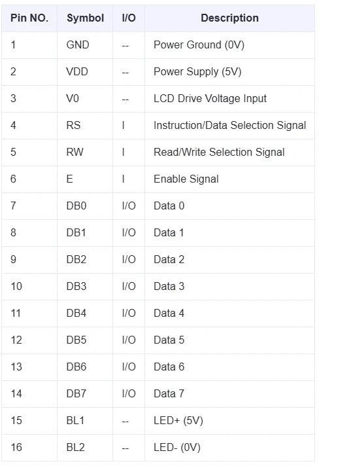Click the Power Supply (5V) description
The image size is (349, 468).
(x=197, y=72)
